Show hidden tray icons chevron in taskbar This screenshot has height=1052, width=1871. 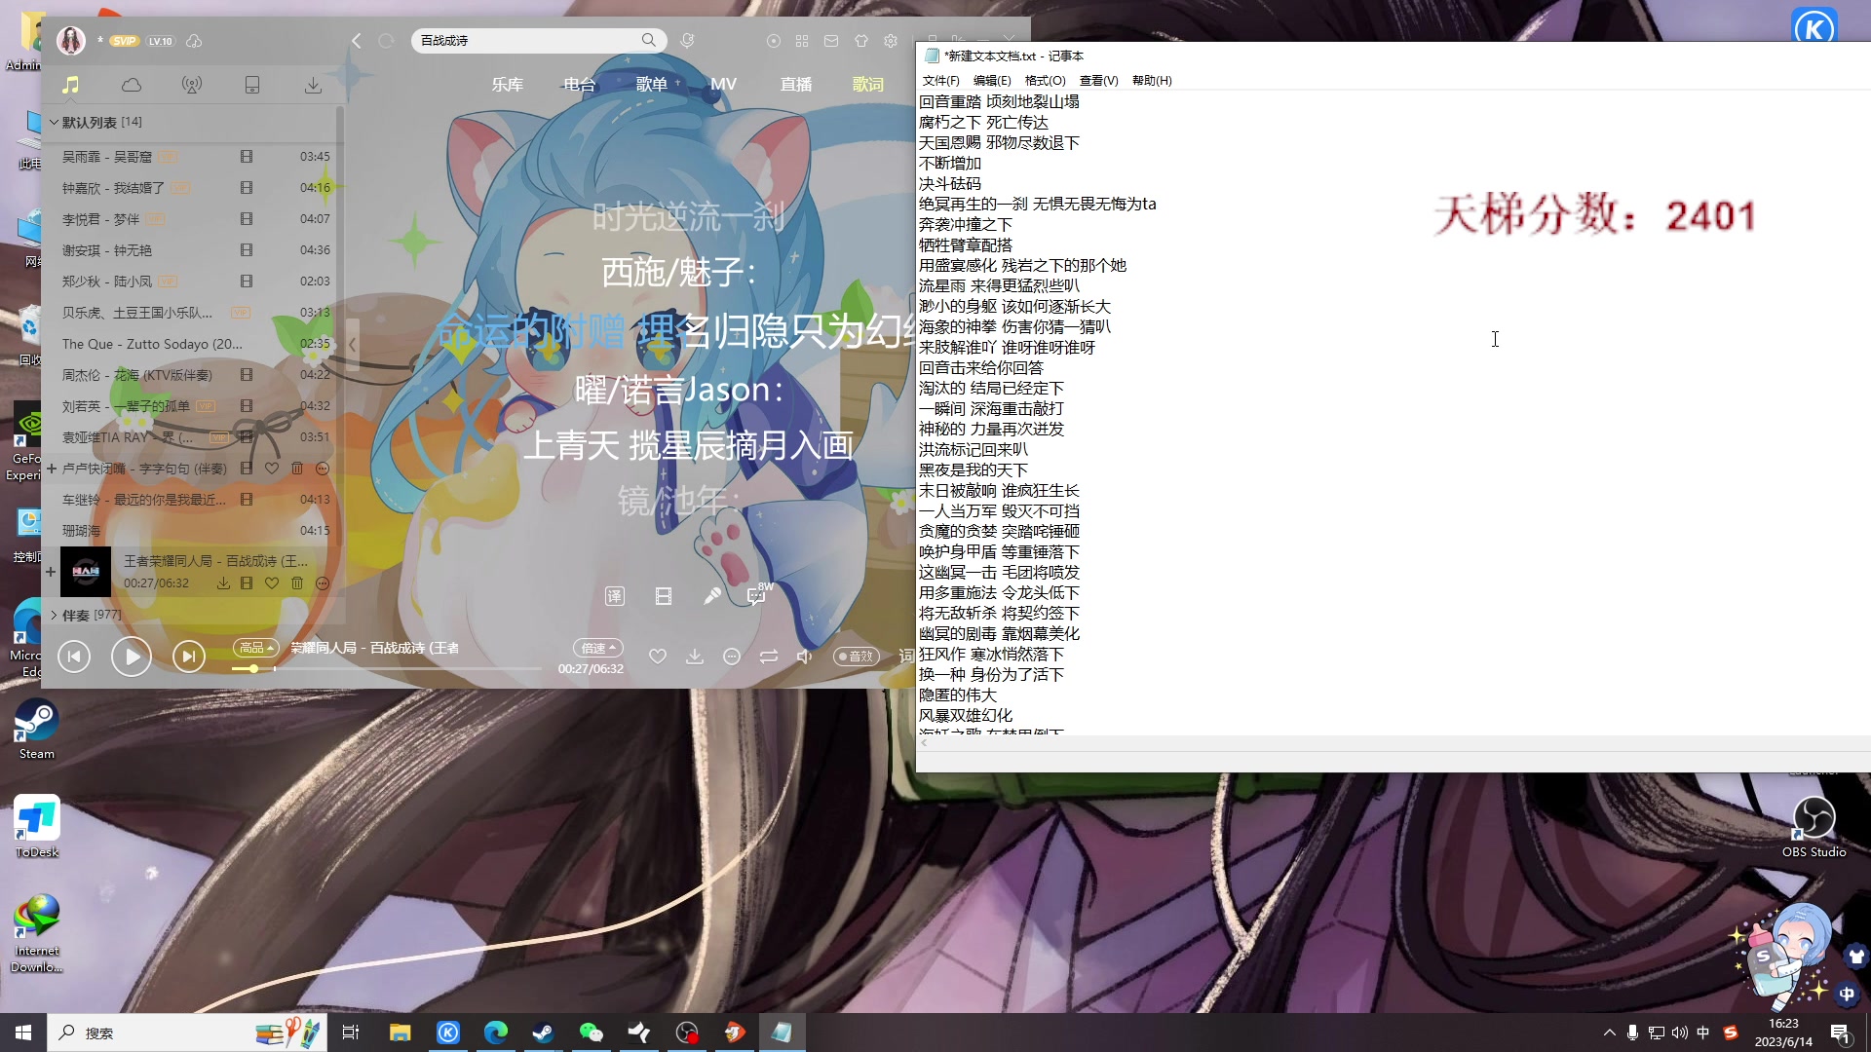tap(1609, 1033)
